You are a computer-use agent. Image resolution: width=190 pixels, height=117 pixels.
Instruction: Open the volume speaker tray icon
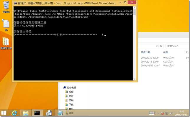tap(171, 113)
